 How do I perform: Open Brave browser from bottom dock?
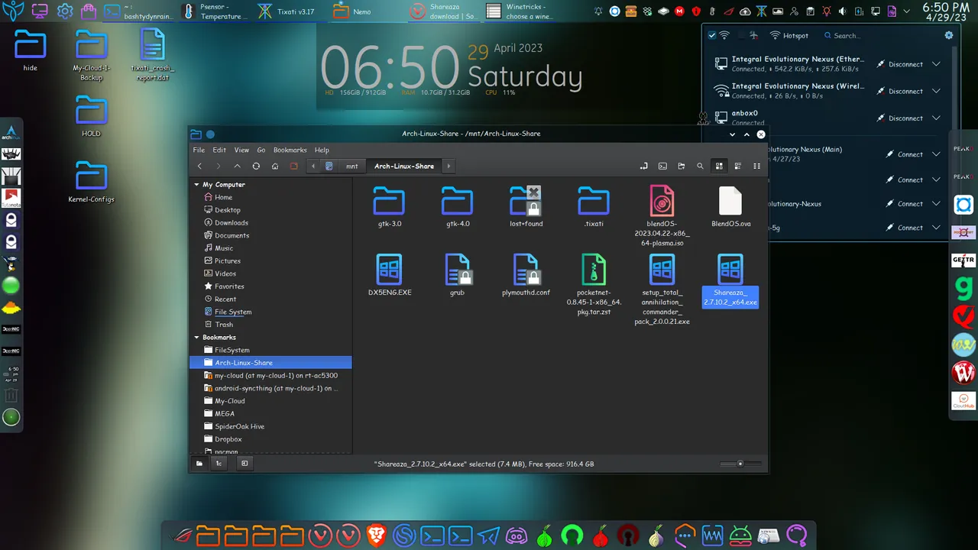(376, 535)
